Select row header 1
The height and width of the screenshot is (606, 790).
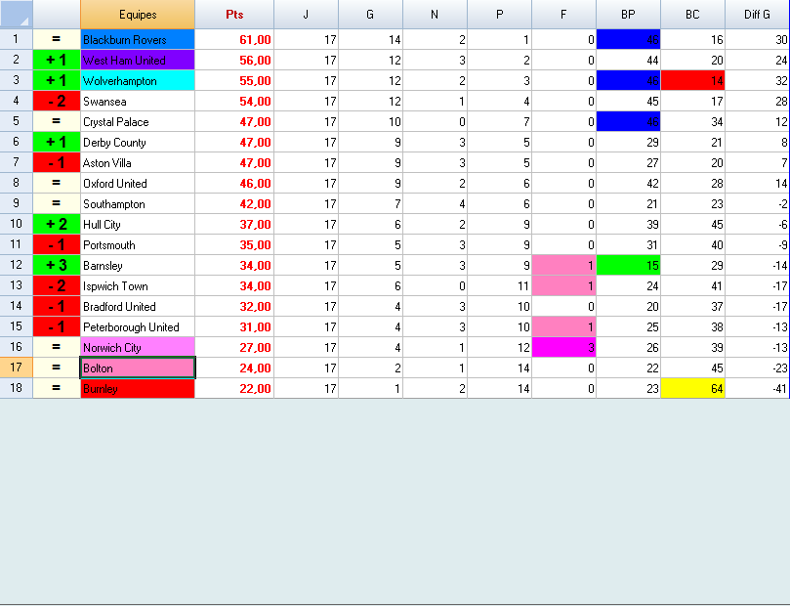point(17,39)
